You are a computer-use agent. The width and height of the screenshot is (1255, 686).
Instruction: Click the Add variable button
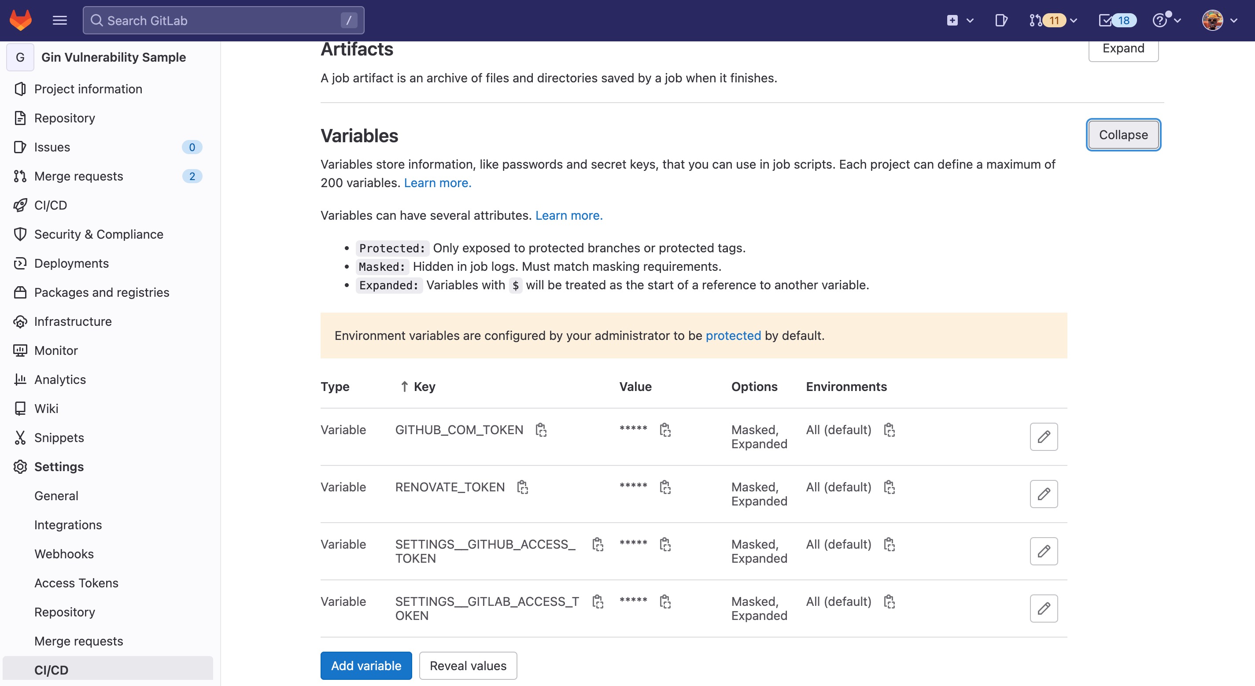pos(366,666)
